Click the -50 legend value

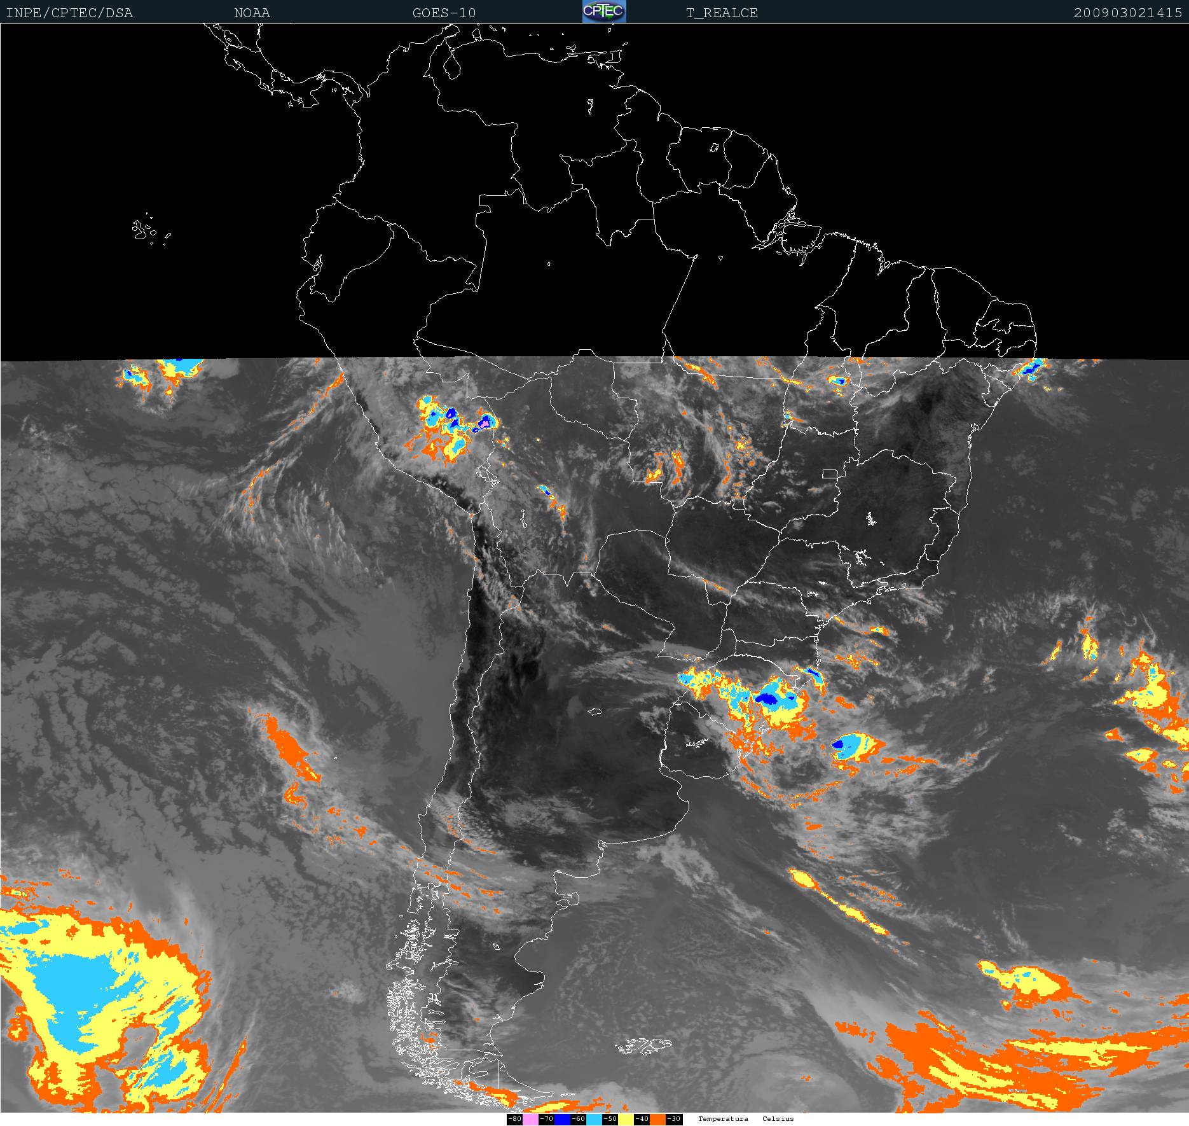(610, 1119)
